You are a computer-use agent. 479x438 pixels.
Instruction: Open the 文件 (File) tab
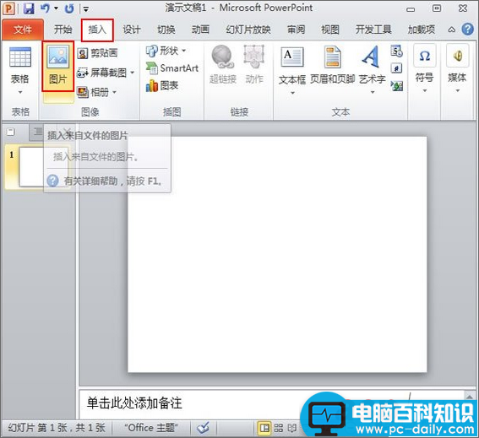point(23,30)
